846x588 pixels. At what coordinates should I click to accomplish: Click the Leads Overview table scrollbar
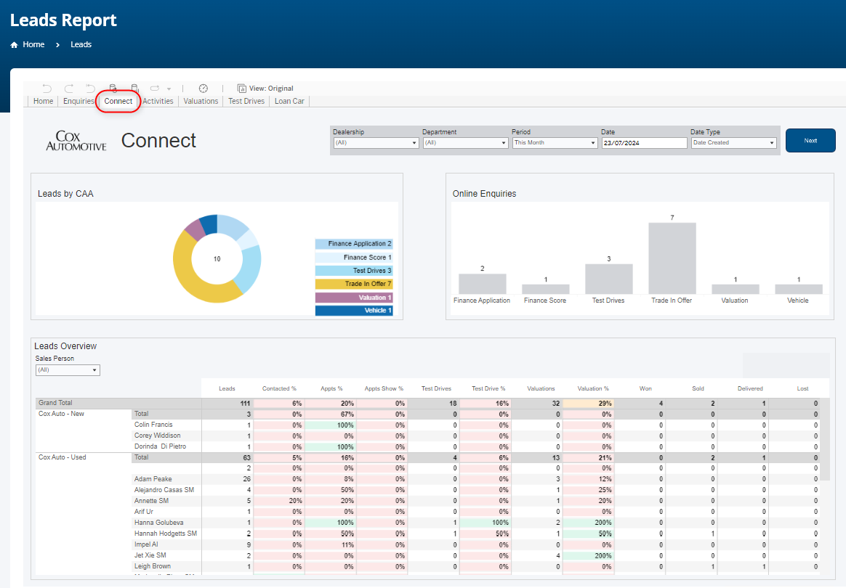click(x=825, y=439)
